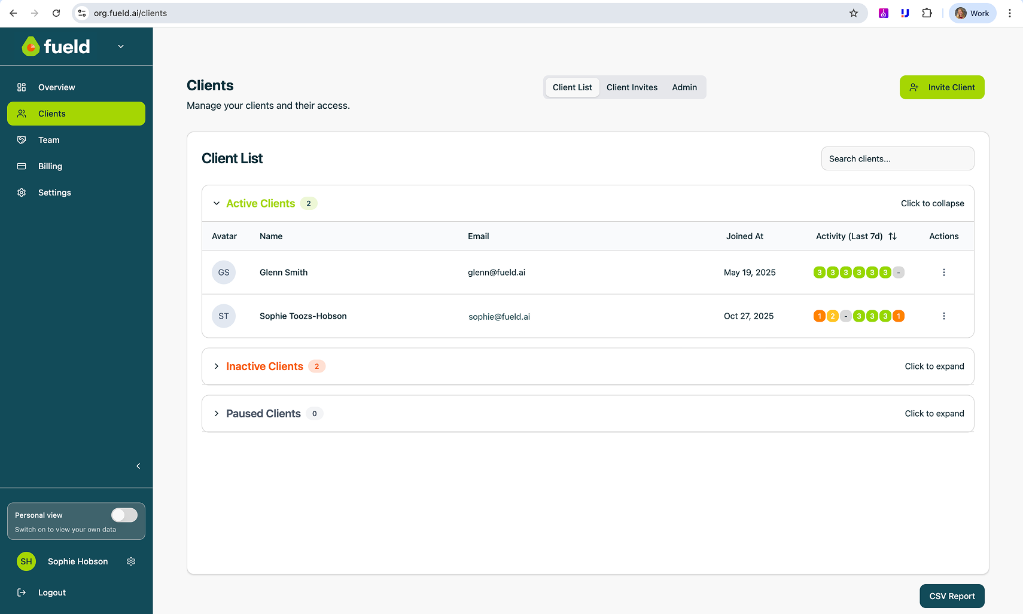
Task: Open the Overview sidebar icon
Action: (x=22, y=87)
